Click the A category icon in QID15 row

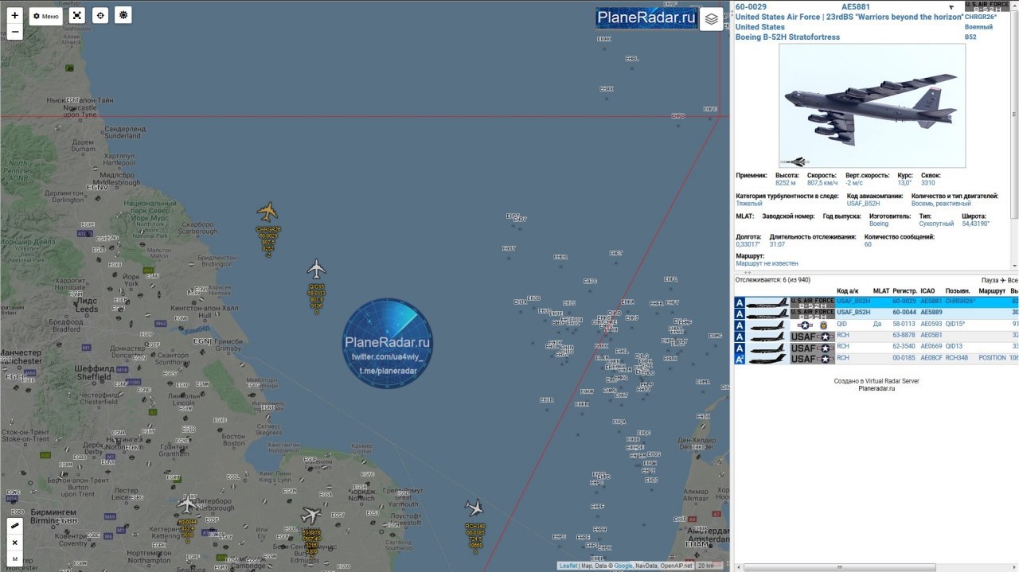pos(740,325)
